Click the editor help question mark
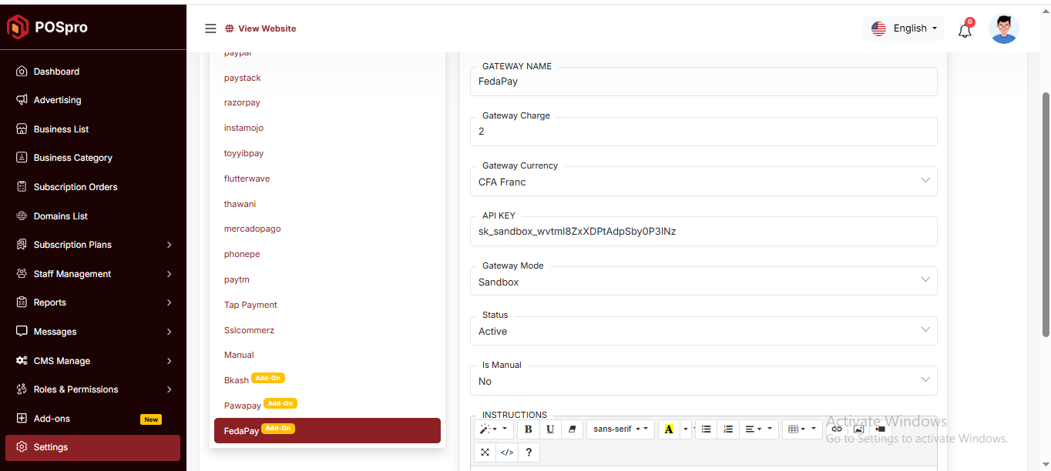This screenshot has width=1051, height=471. 529,453
